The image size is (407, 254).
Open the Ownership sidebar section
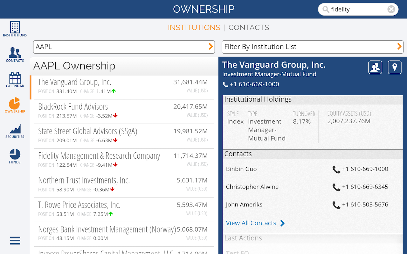point(15,105)
